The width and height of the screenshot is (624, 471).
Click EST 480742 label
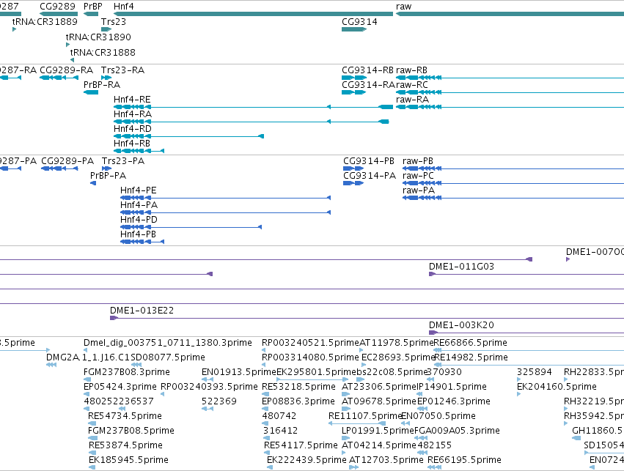tap(279, 416)
